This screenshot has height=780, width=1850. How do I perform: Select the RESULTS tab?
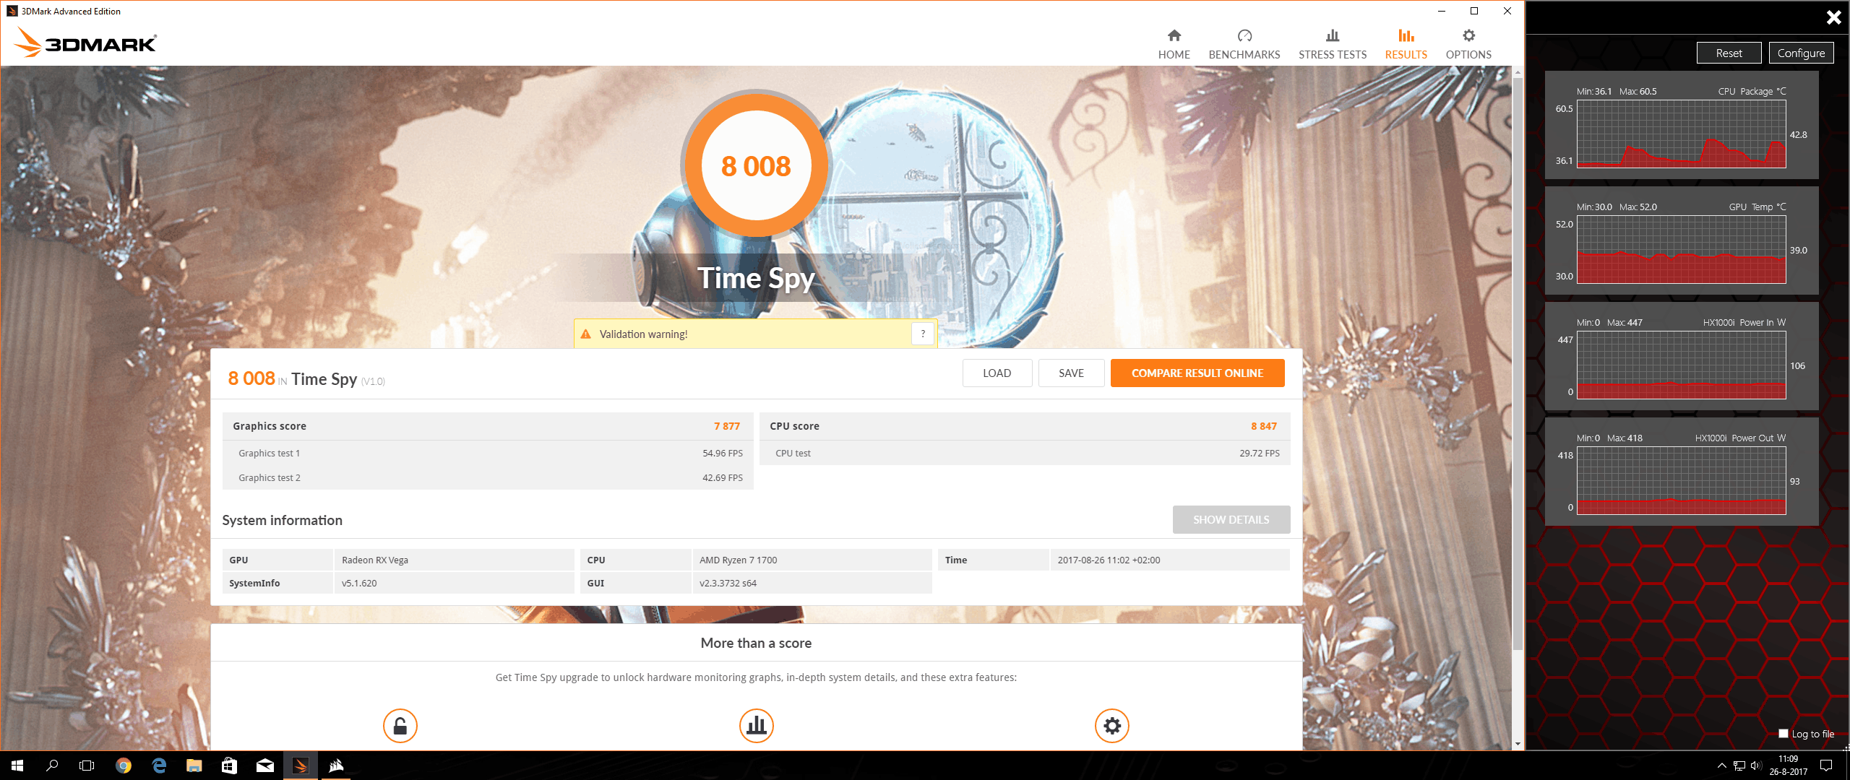click(1406, 44)
